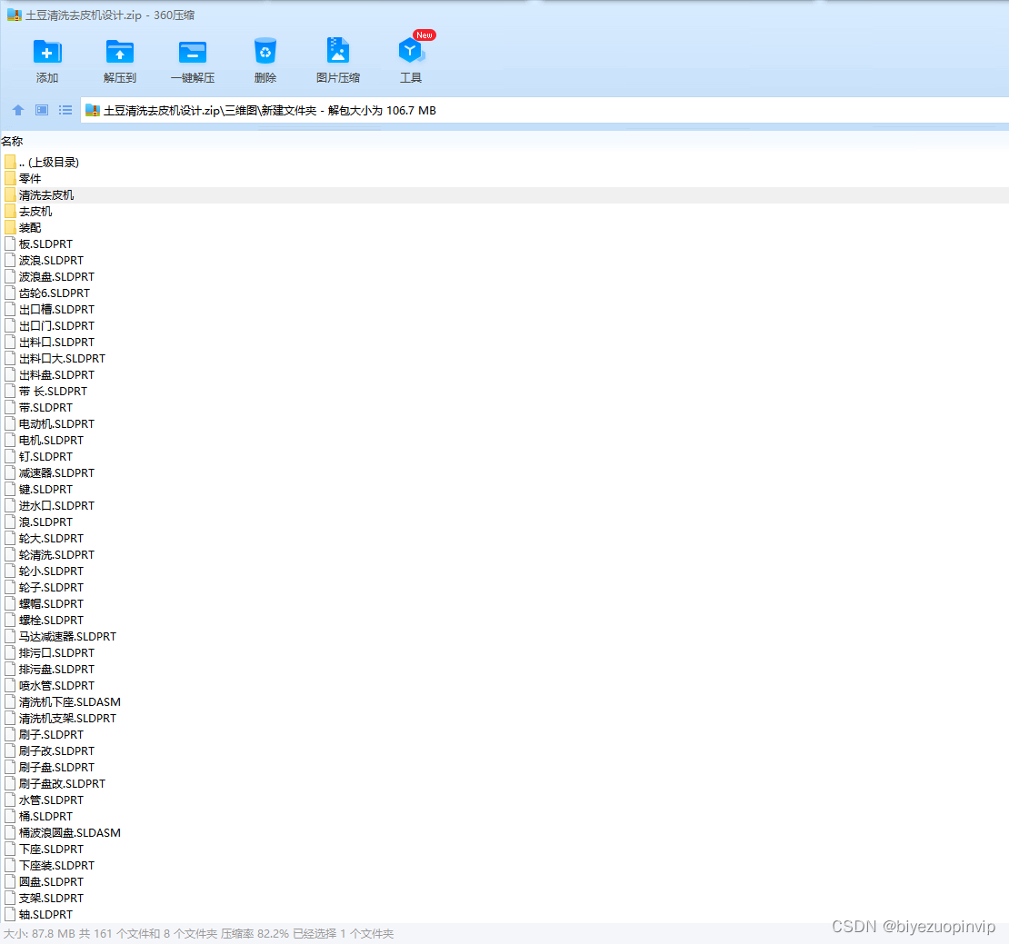Select file 支架.SLDPRT
Viewport: 1009px width, 944px height.
tap(52, 899)
